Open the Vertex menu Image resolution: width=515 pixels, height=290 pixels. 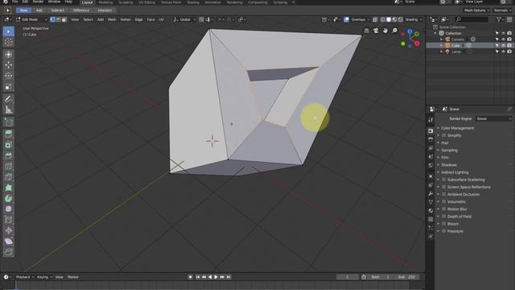click(126, 19)
